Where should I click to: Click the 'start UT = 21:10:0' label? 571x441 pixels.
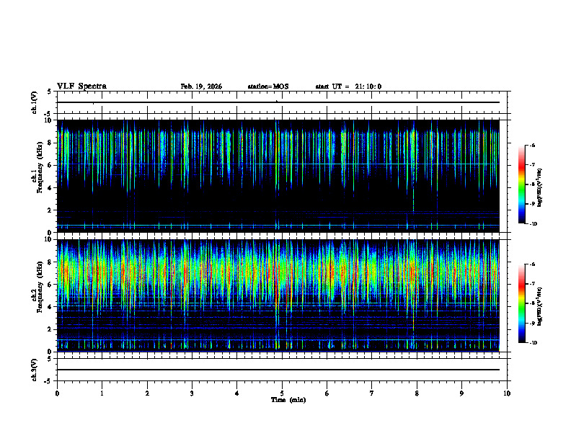point(348,86)
